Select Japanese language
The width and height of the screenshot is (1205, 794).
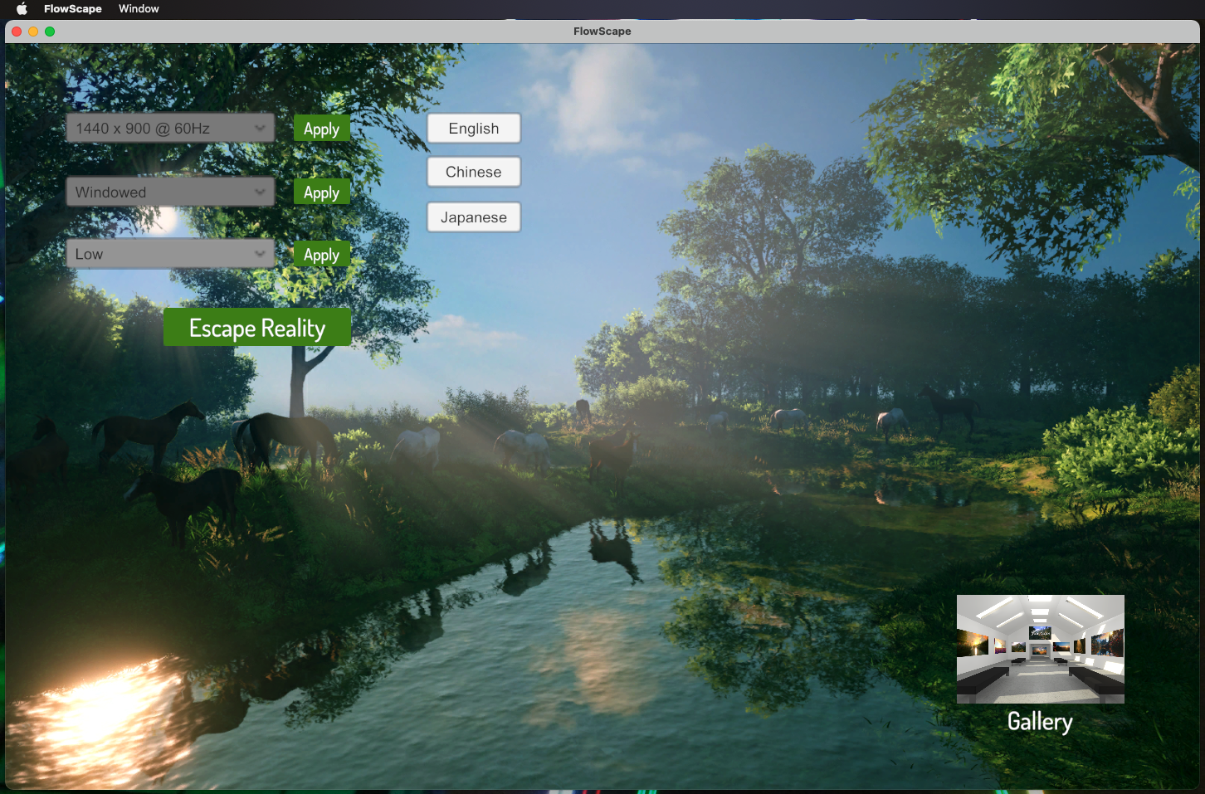[x=474, y=217]
